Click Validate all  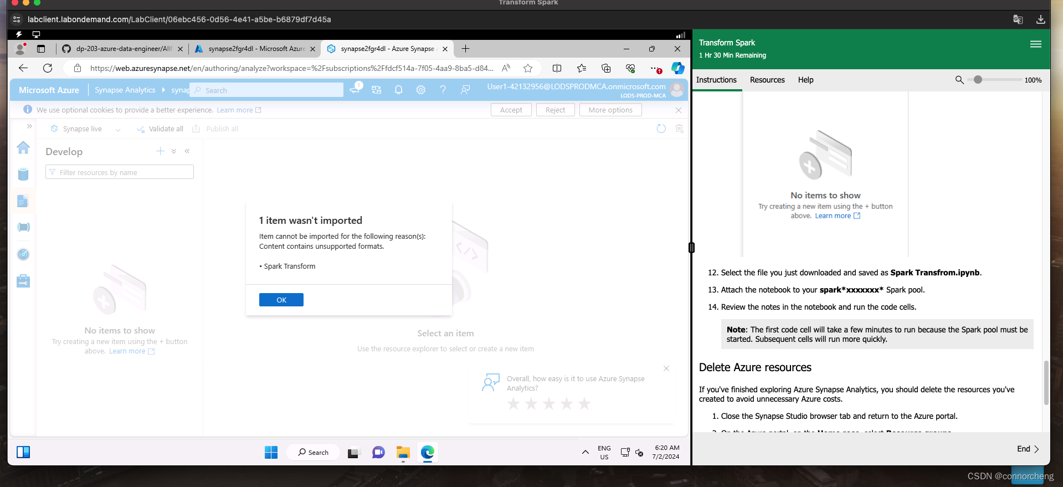(160, 129)
